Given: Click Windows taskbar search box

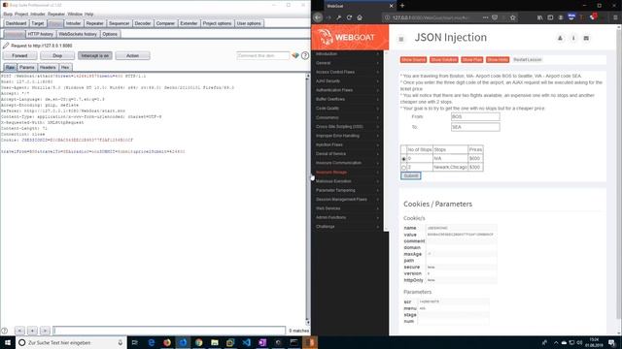Looking at the screenshot, I should (x=71, y=342).
